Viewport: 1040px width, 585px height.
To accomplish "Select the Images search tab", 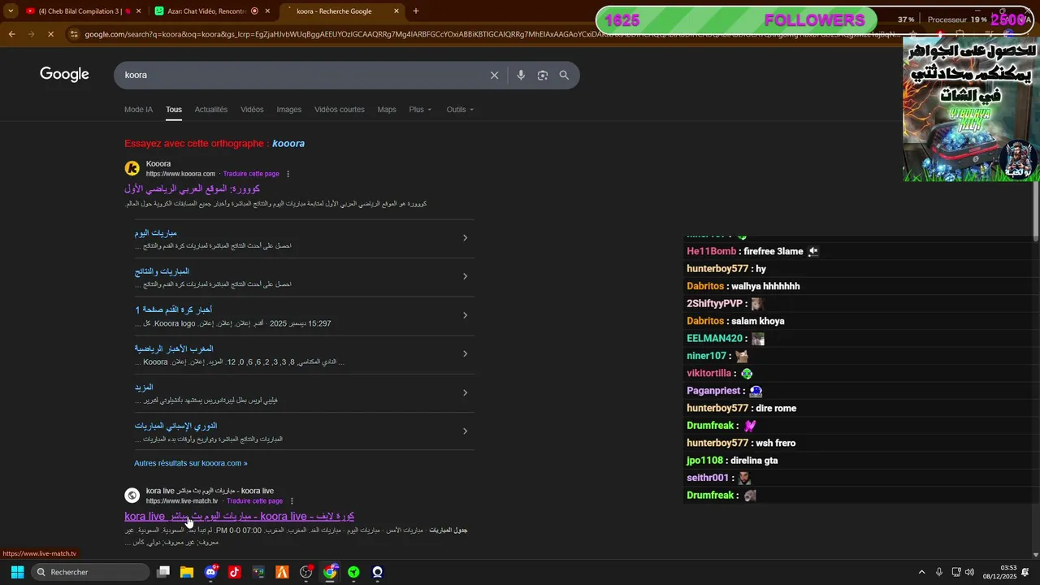I will click(x=288, y=110).
